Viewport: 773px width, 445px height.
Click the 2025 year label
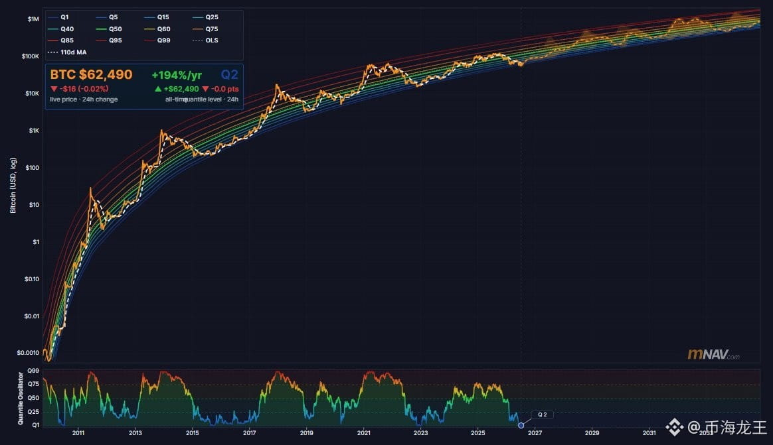click(477, 433)
